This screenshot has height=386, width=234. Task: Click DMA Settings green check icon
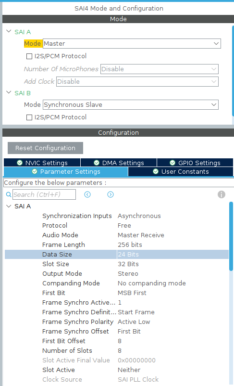[x=97, y=163]
